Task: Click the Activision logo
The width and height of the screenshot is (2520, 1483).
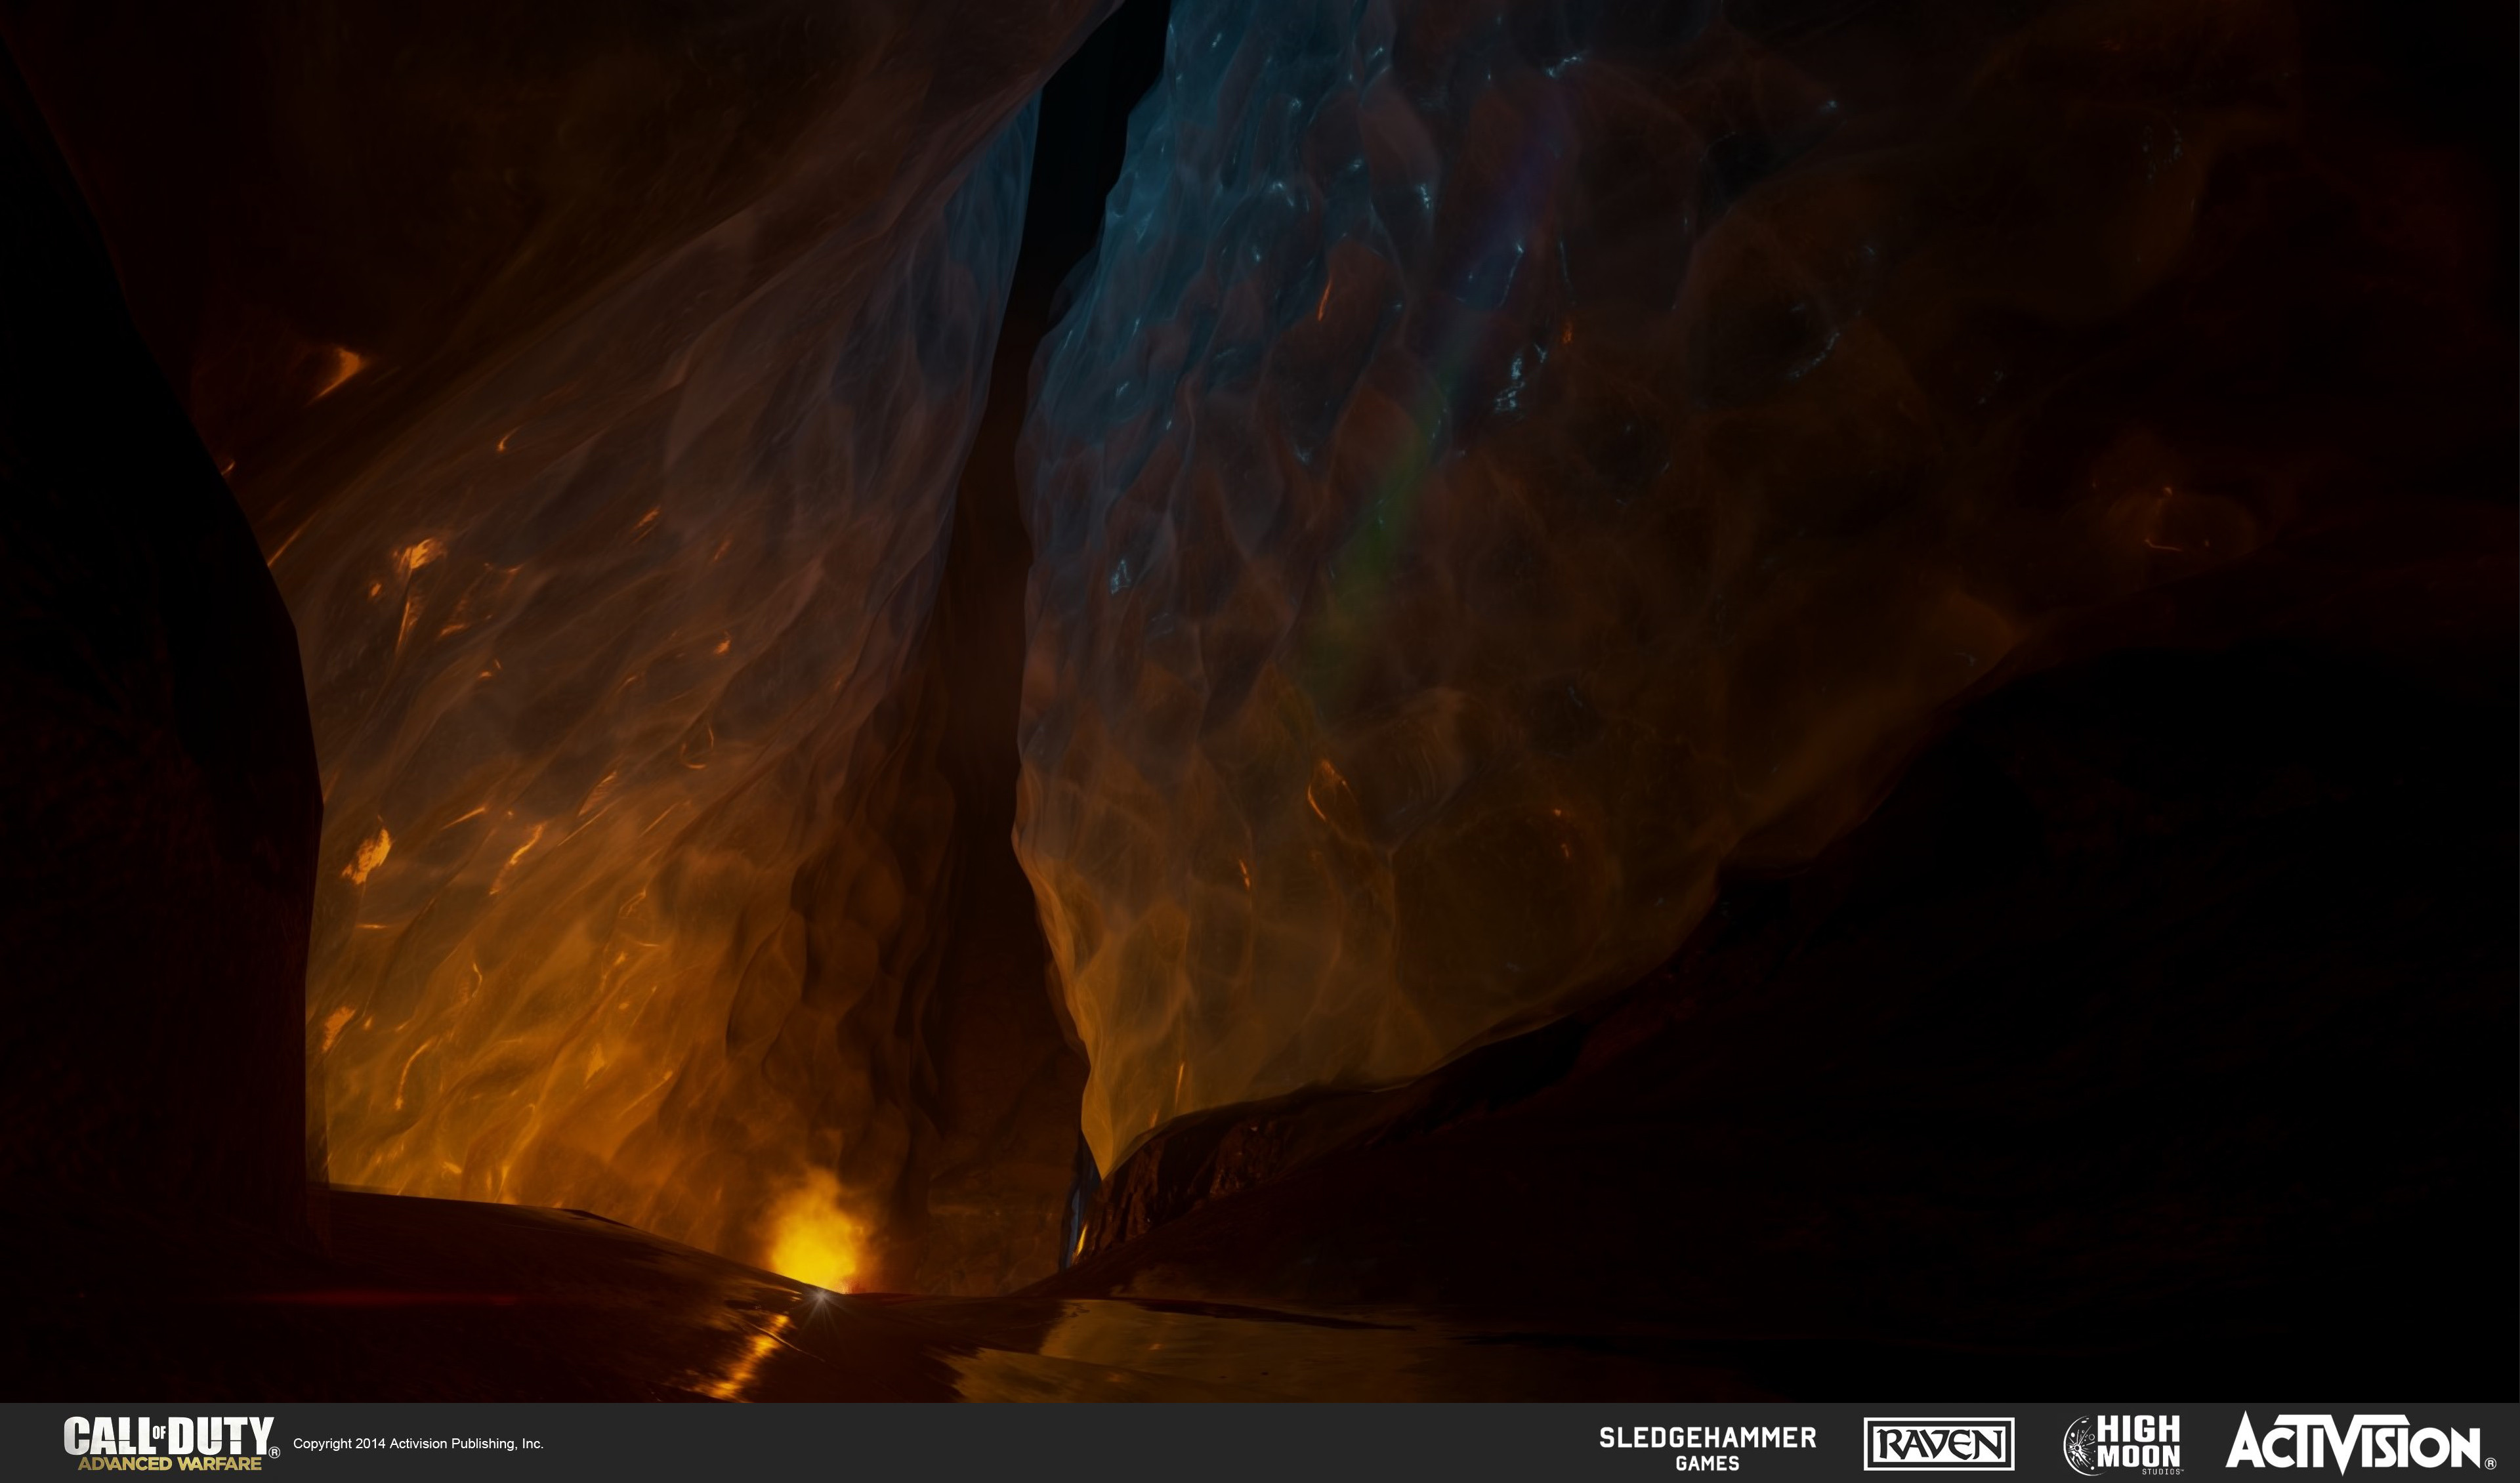Action: (2361, 1442)
